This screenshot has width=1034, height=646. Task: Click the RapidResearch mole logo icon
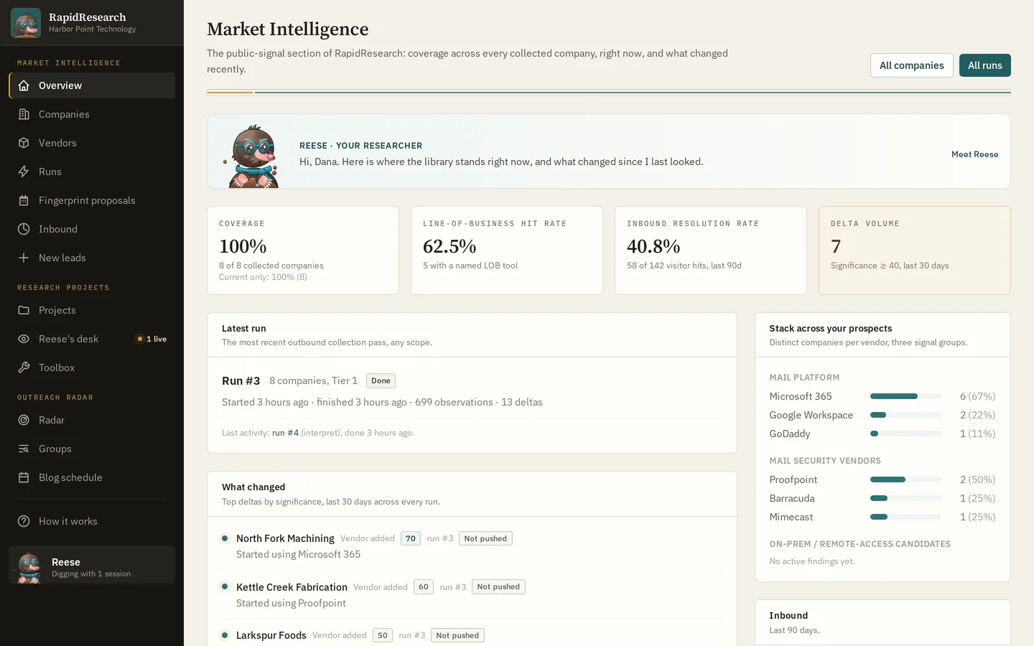coord(26,23)
